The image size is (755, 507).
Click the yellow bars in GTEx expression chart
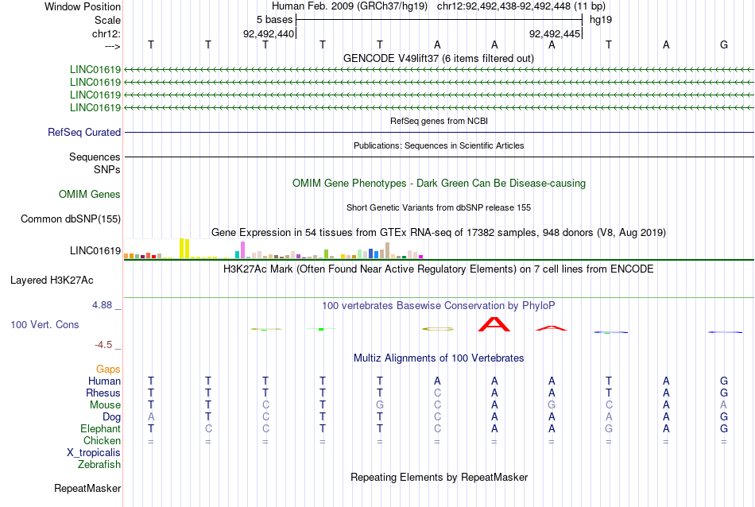[x=184, y=249]
